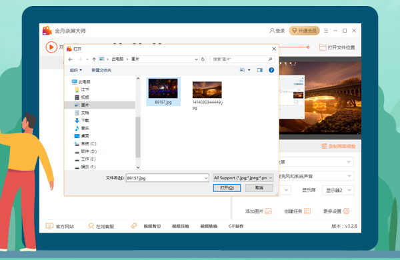Select the 工作 (E:) drive
The height and width of the screenshot is (260, 400).
85,159
